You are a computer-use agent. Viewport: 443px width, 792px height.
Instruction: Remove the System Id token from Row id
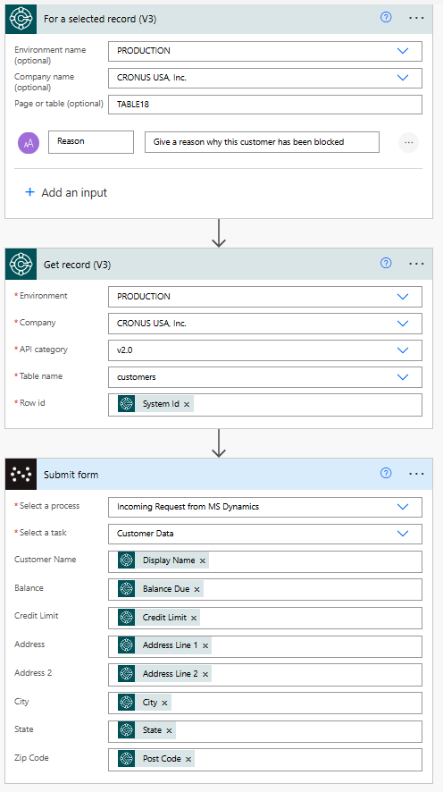187,405
